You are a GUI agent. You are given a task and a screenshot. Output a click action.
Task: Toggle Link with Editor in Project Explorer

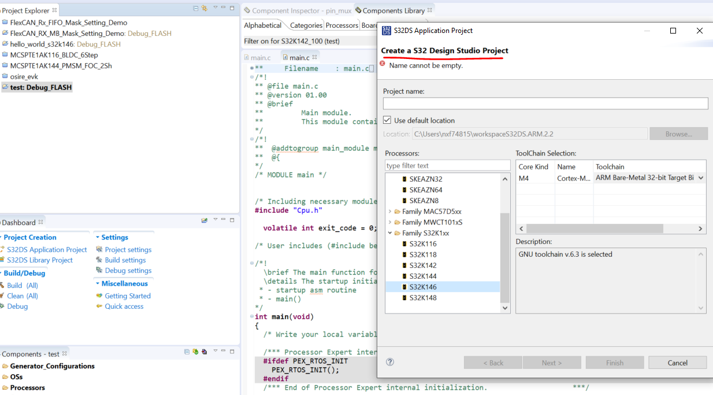point(205,8)
